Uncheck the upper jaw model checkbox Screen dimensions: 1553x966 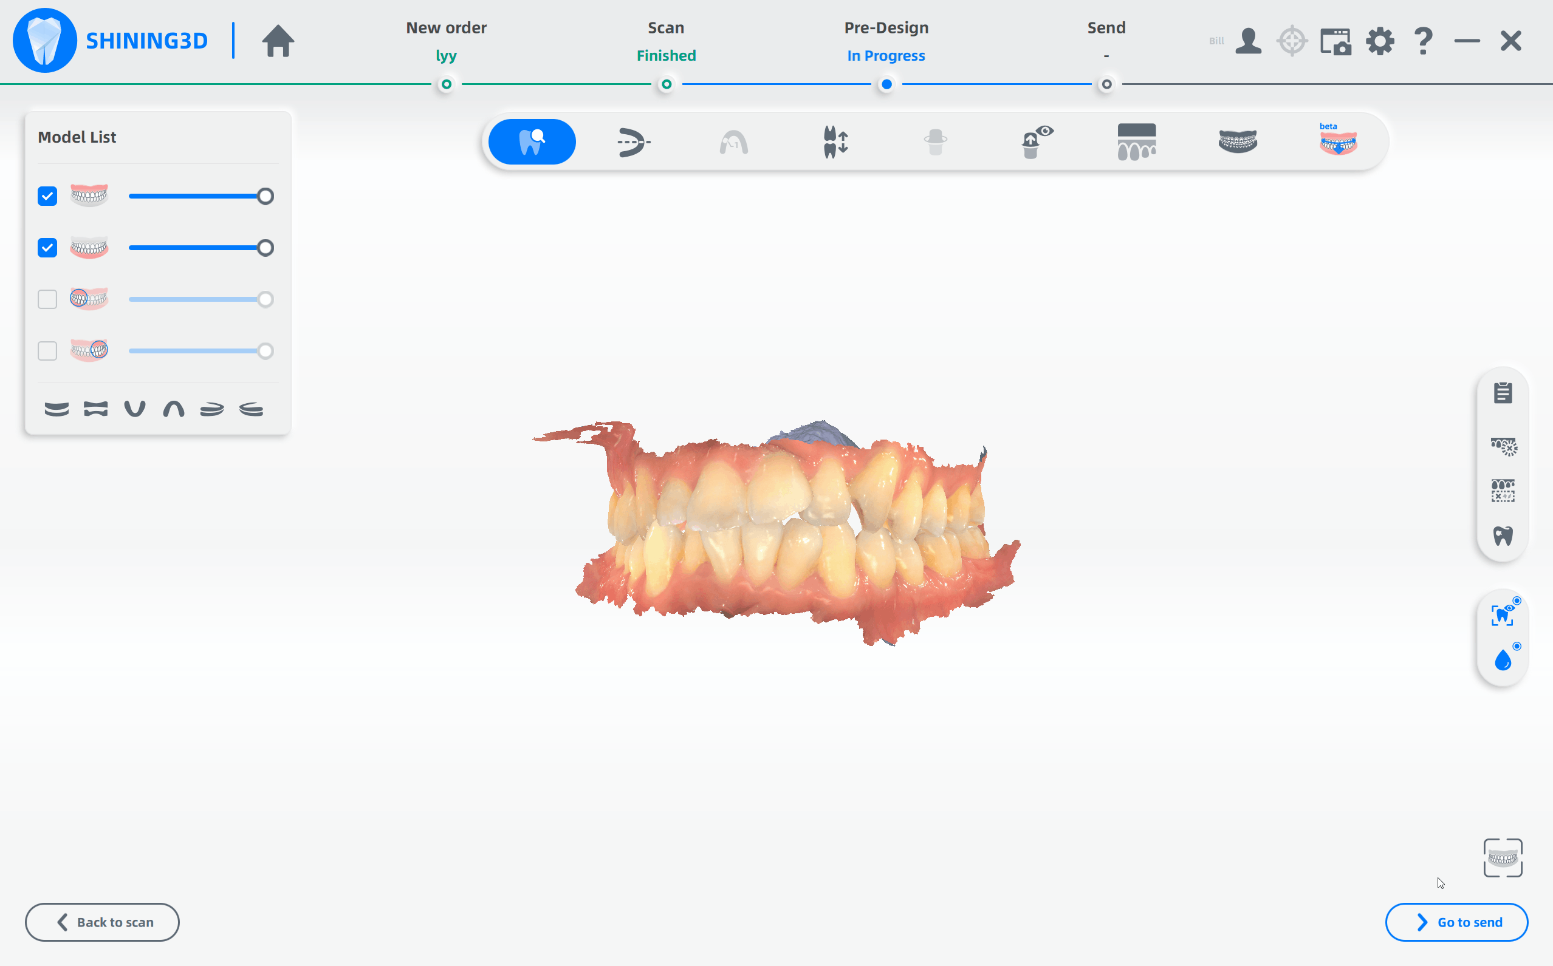click(47, 196)
